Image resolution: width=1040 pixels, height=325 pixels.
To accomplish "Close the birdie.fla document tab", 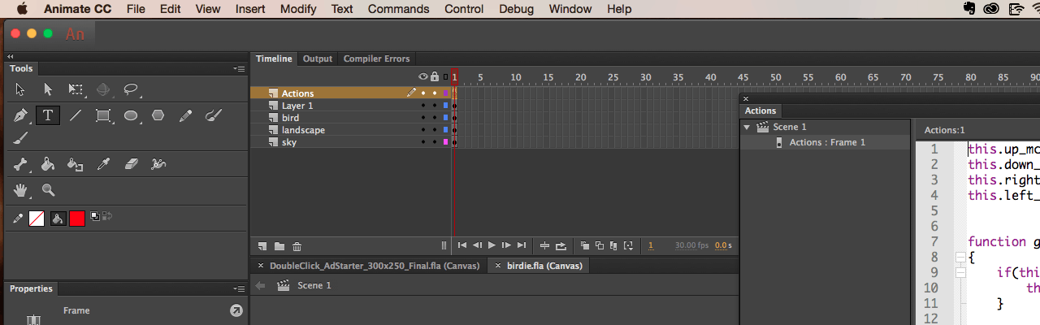I will 497,266.
